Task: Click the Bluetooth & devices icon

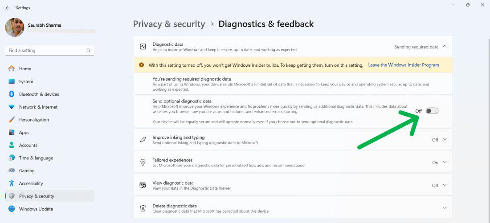Action: click(12, 94)
